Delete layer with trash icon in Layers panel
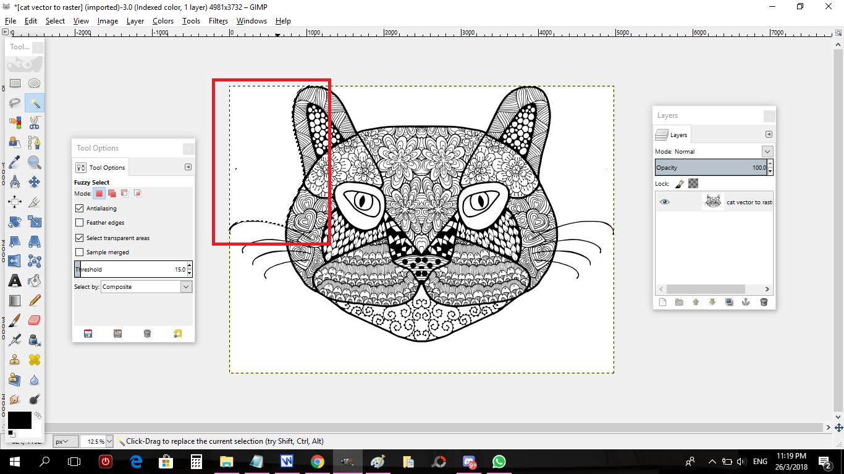844x474 pixels. coord(764,302)
